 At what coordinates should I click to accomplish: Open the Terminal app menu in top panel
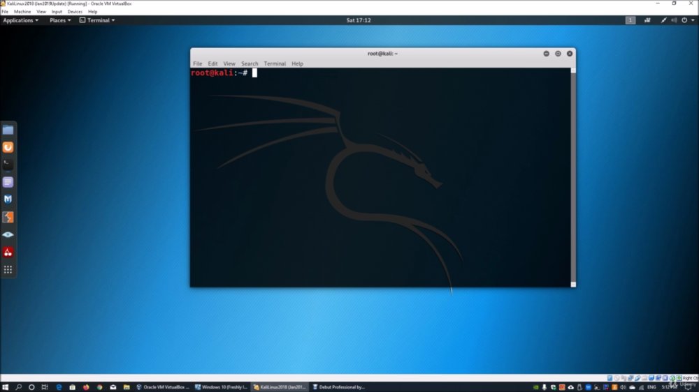pyautogui.click(x=97, y=20)
